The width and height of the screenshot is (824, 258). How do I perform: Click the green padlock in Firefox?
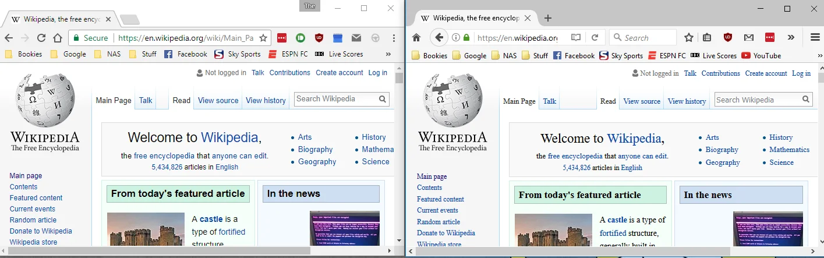pyautogui.click(x=466, y=37)
